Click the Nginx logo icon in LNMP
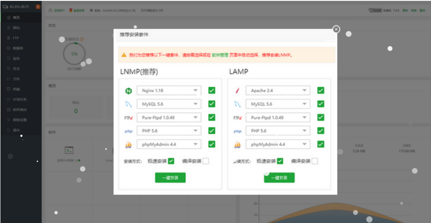 (x=129, y=90)
